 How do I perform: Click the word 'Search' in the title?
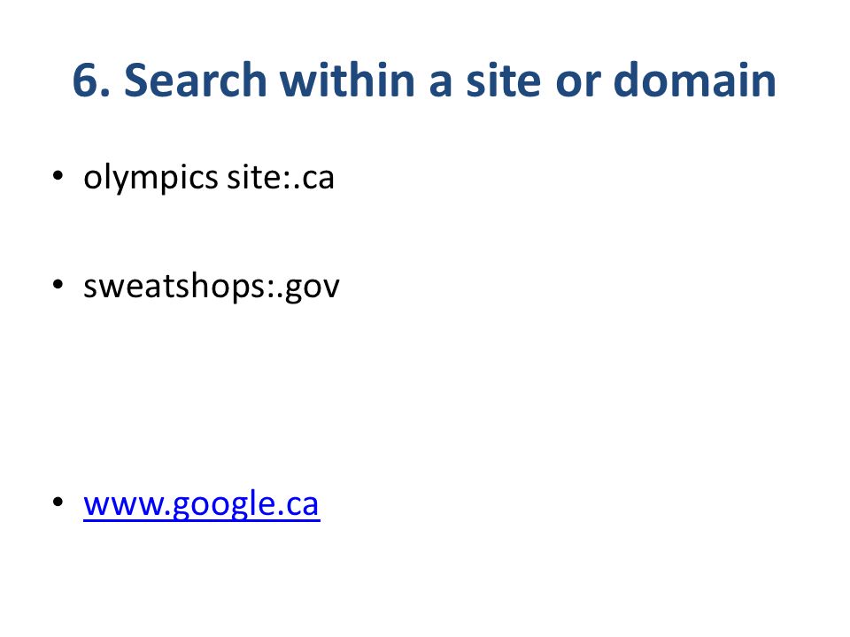click(196, 81)
